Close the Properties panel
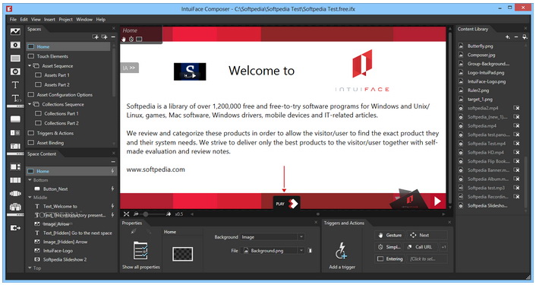 click(316, 223)
